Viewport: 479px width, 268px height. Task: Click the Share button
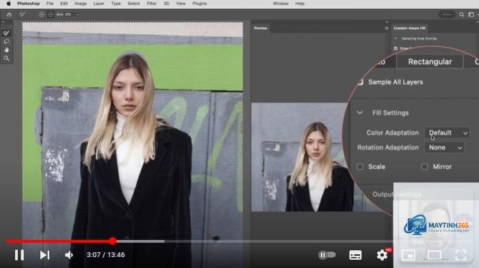[447, 14]
